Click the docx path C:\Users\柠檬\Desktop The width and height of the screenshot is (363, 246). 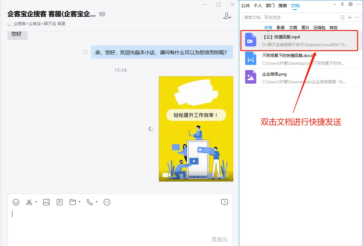coord(303,63)
